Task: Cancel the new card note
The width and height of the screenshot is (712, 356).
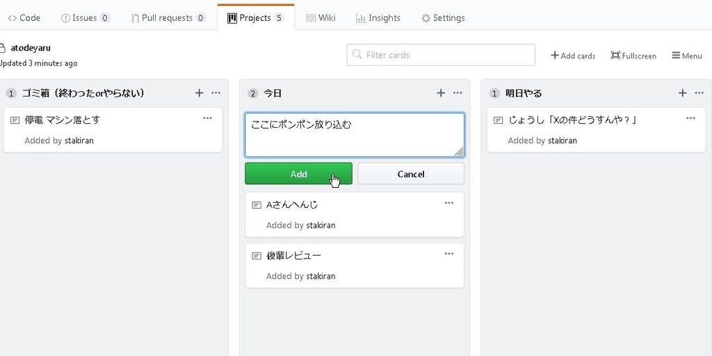Action: pos(410,174)
